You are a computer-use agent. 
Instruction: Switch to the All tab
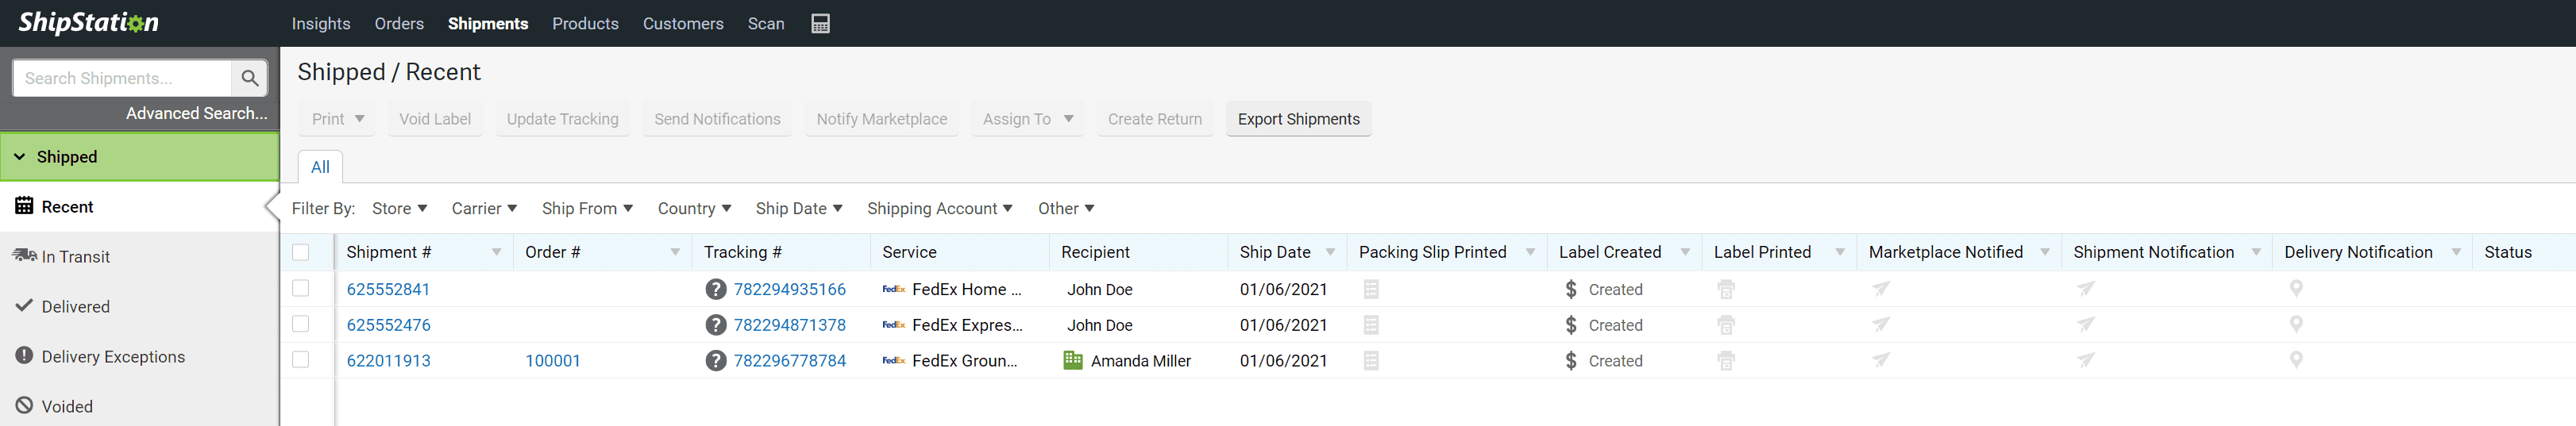(x=320, y=167)
